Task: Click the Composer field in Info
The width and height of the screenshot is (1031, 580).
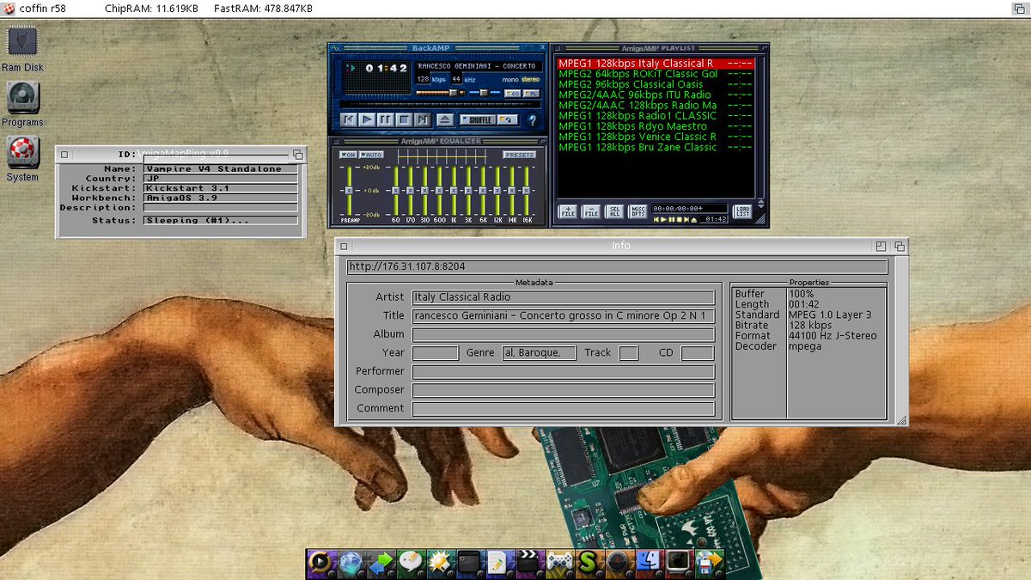Action: 563,390
